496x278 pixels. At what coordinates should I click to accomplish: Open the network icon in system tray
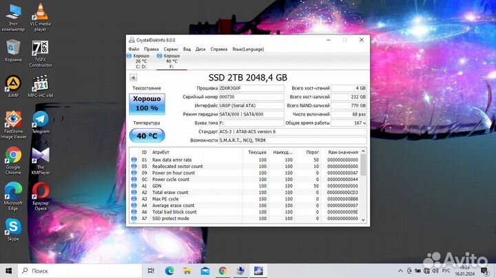(426, 270)
